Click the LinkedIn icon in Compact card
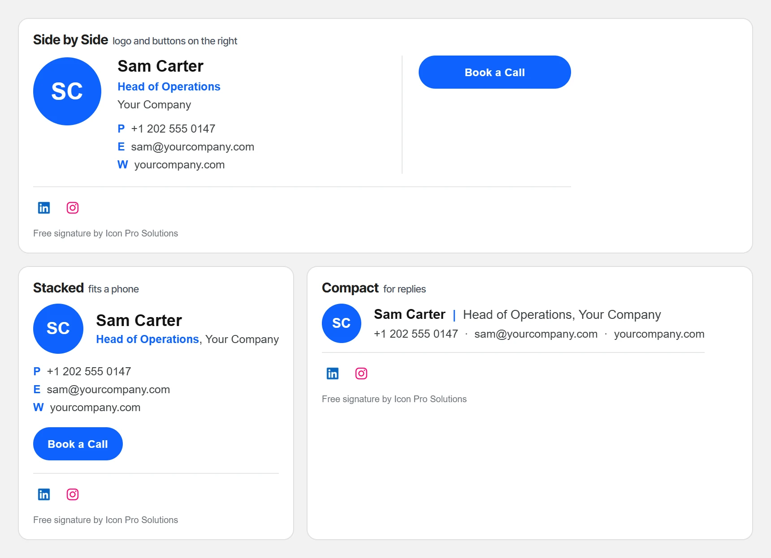 pyautogui.click(x=333, y=373)
